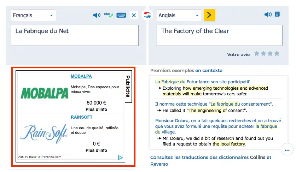Rate translation with the first star
This screenshot has width=296, height=172.
click(x=257, y=54)
